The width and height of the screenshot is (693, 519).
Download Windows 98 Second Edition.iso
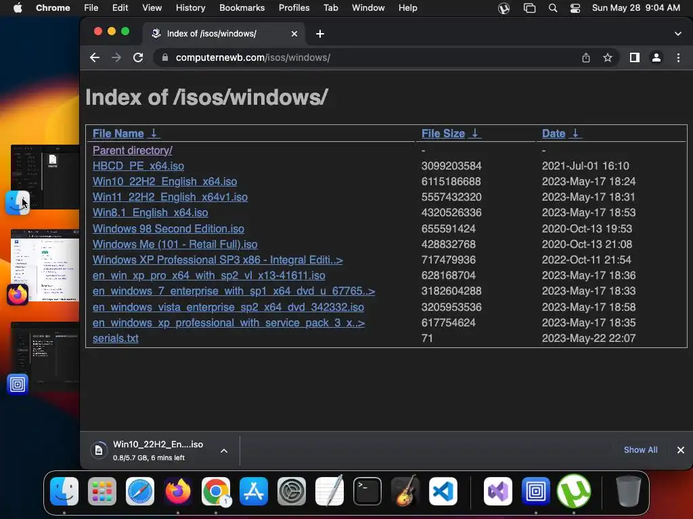(x=168, y=228)
